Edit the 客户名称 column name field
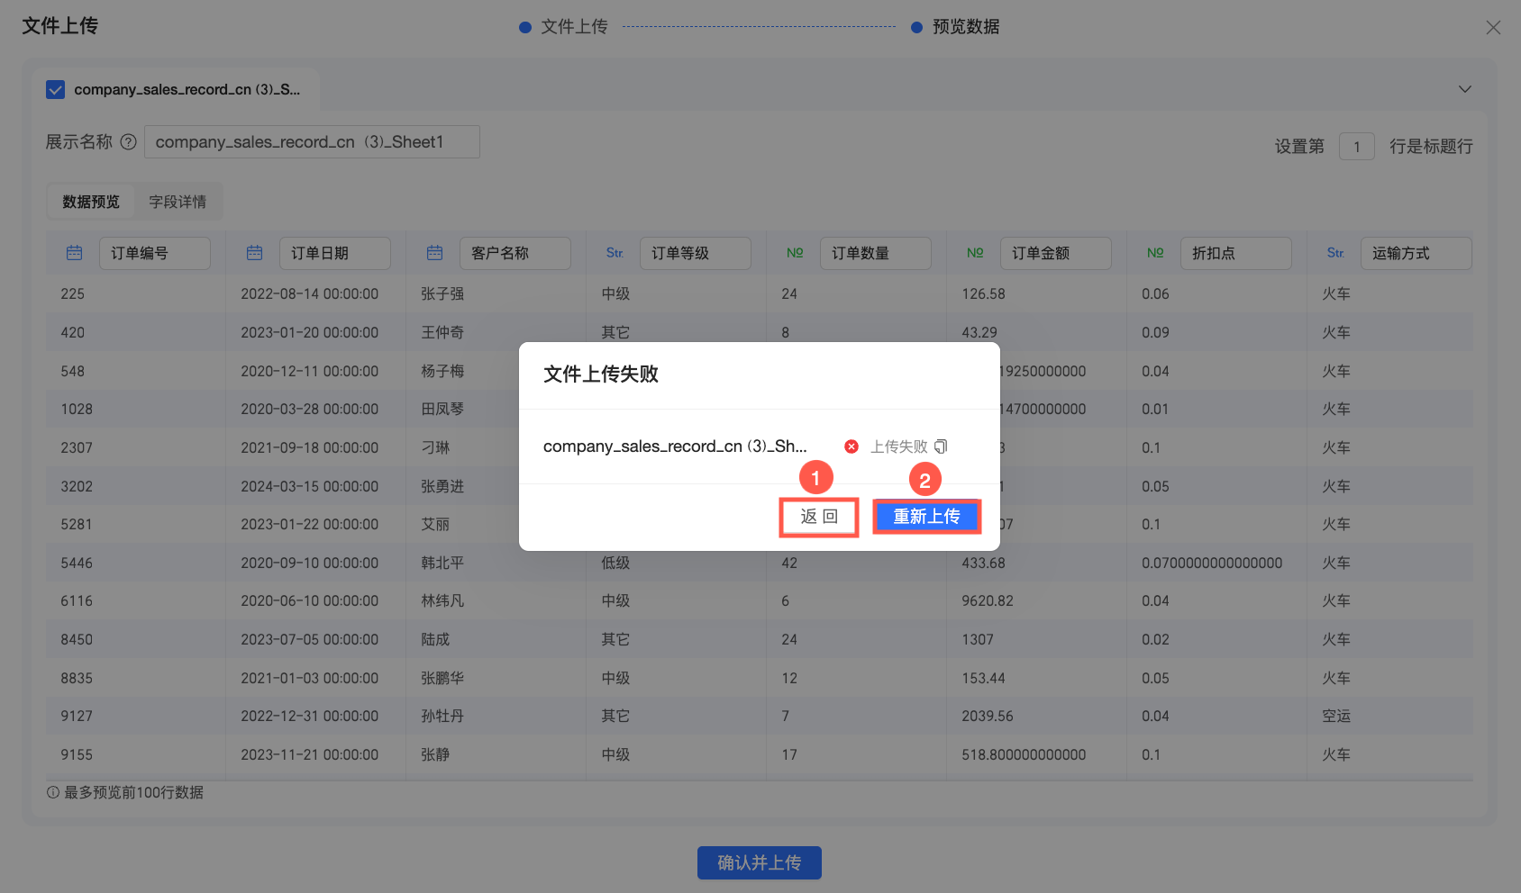1521x893 pixels. 515,253
